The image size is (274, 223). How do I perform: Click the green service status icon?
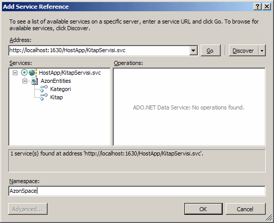pos(24,72)
